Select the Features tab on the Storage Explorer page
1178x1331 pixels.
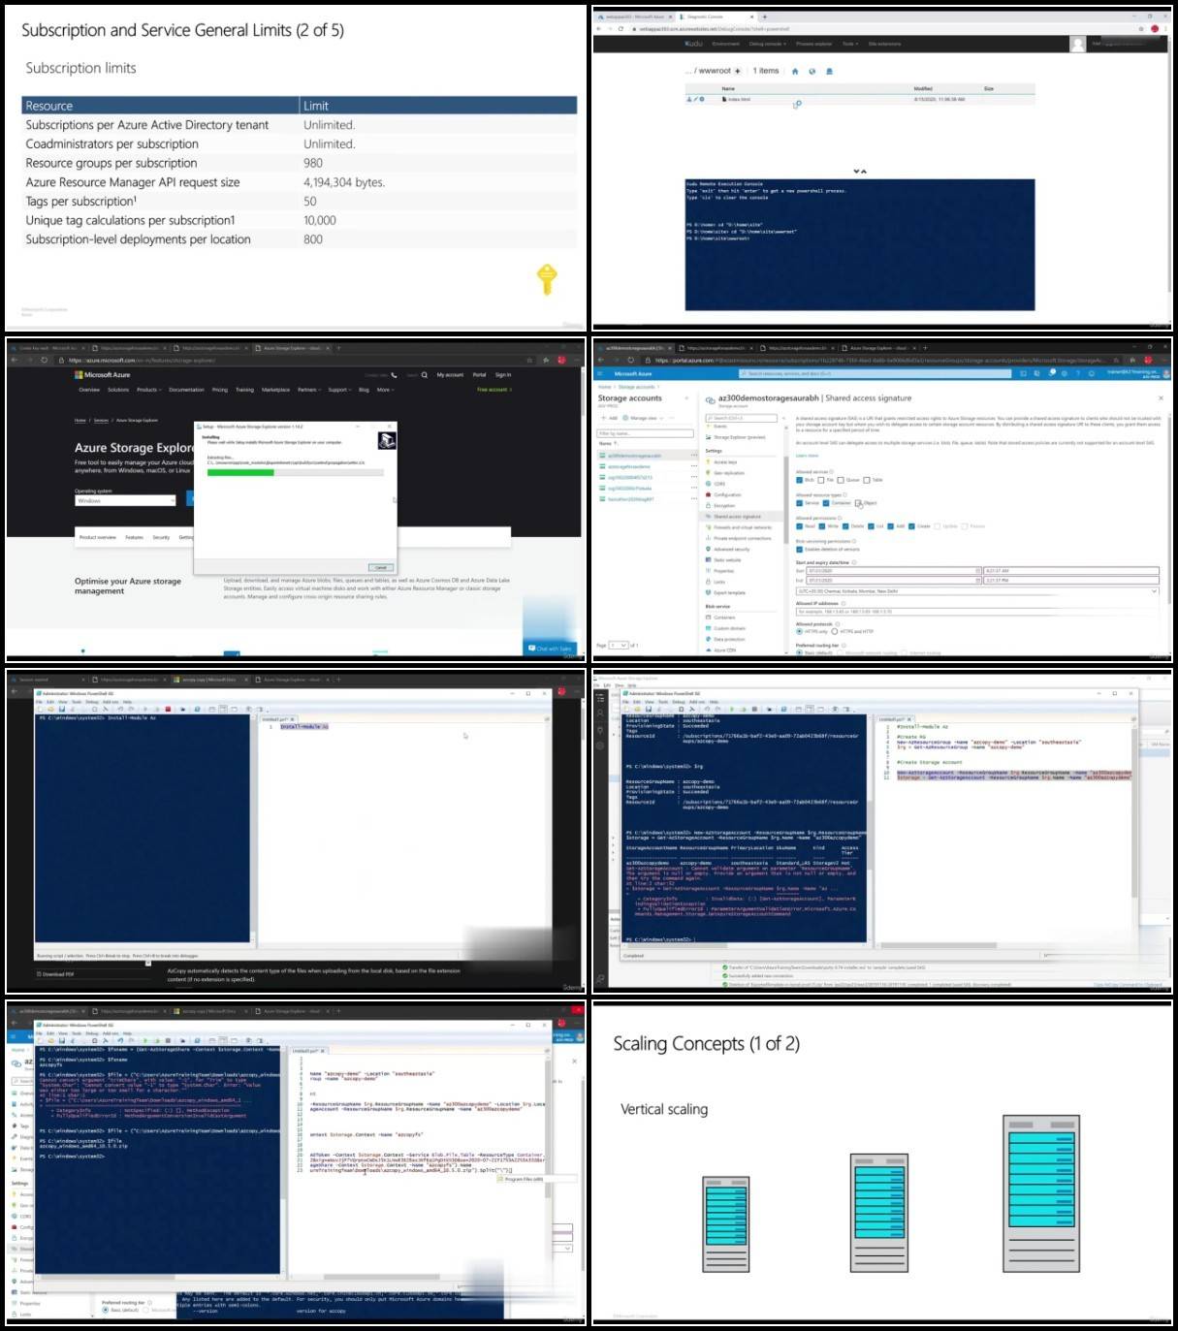[134, 537]
